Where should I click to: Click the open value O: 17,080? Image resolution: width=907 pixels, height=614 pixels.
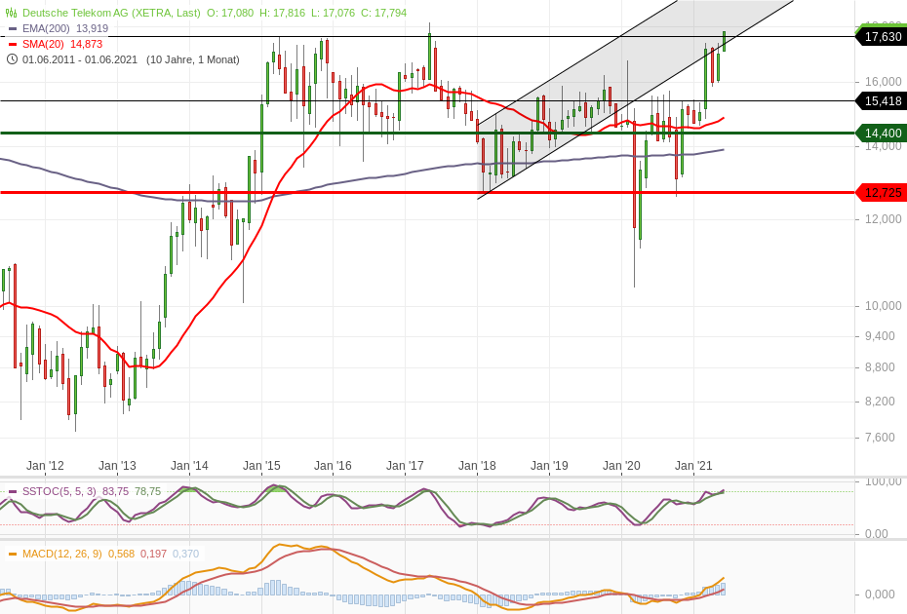pos(229,13)
